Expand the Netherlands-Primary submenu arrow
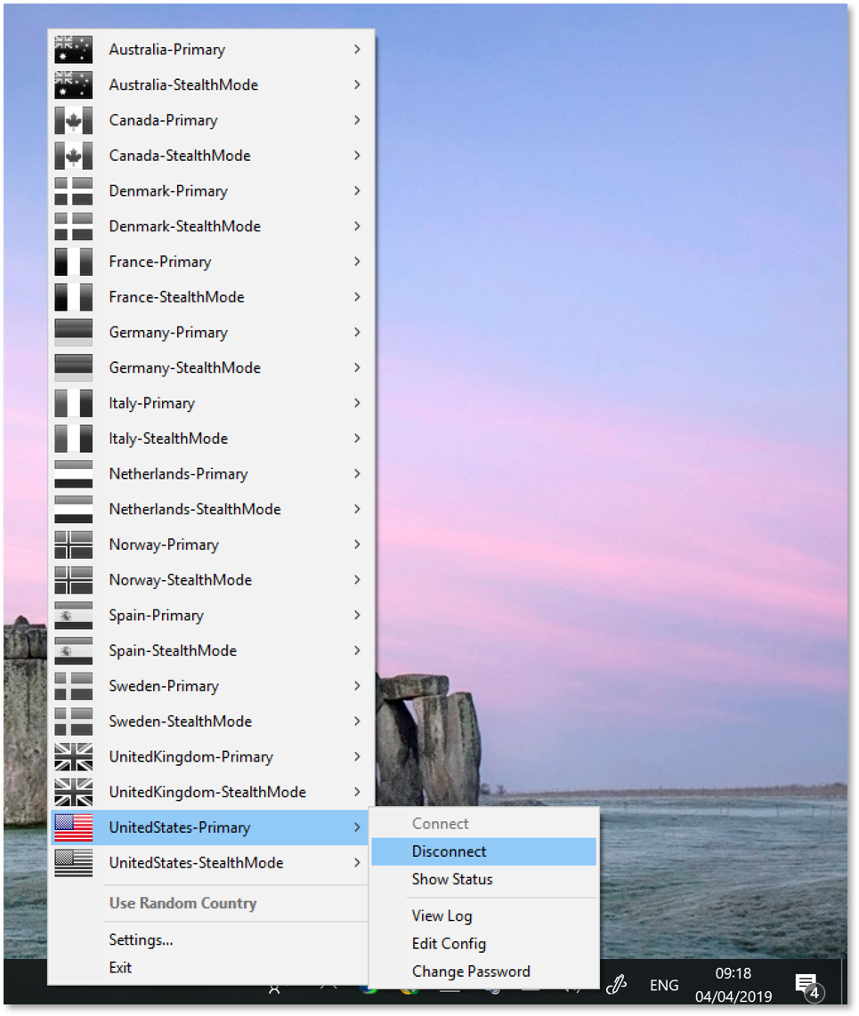Screen dimensions: 859x1016 [357, 473]
